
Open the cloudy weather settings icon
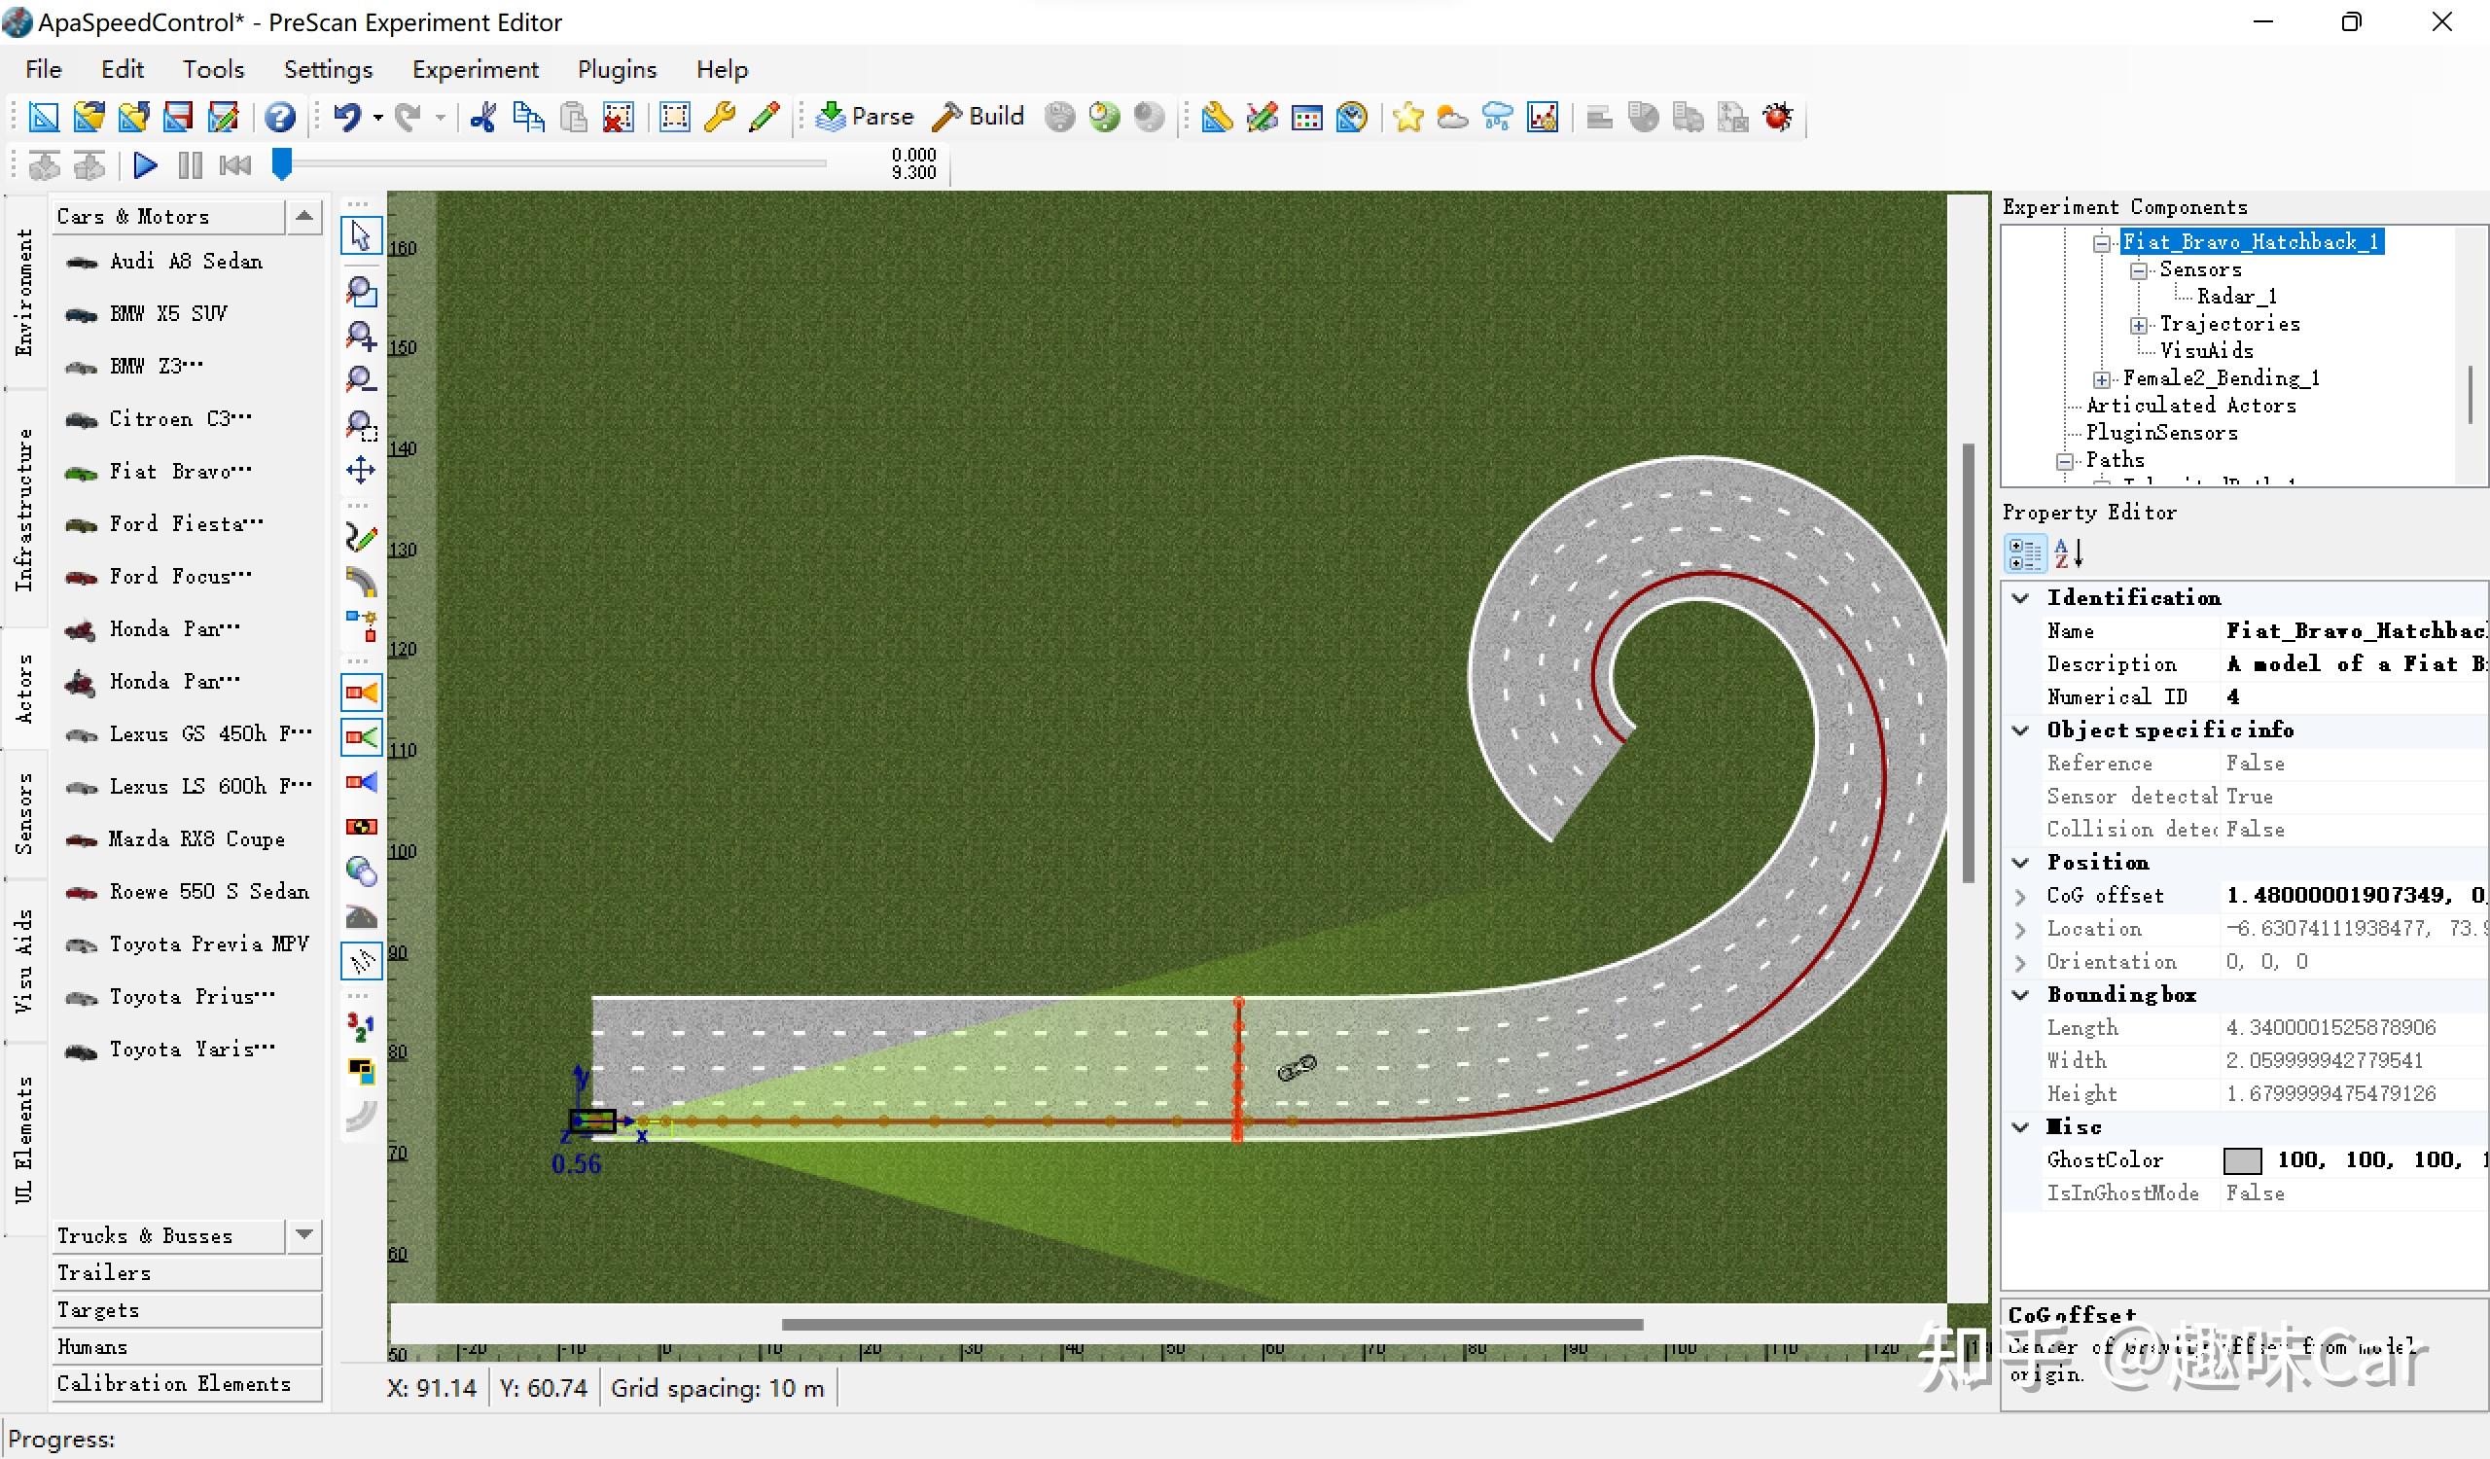[x=1451, y=118]
